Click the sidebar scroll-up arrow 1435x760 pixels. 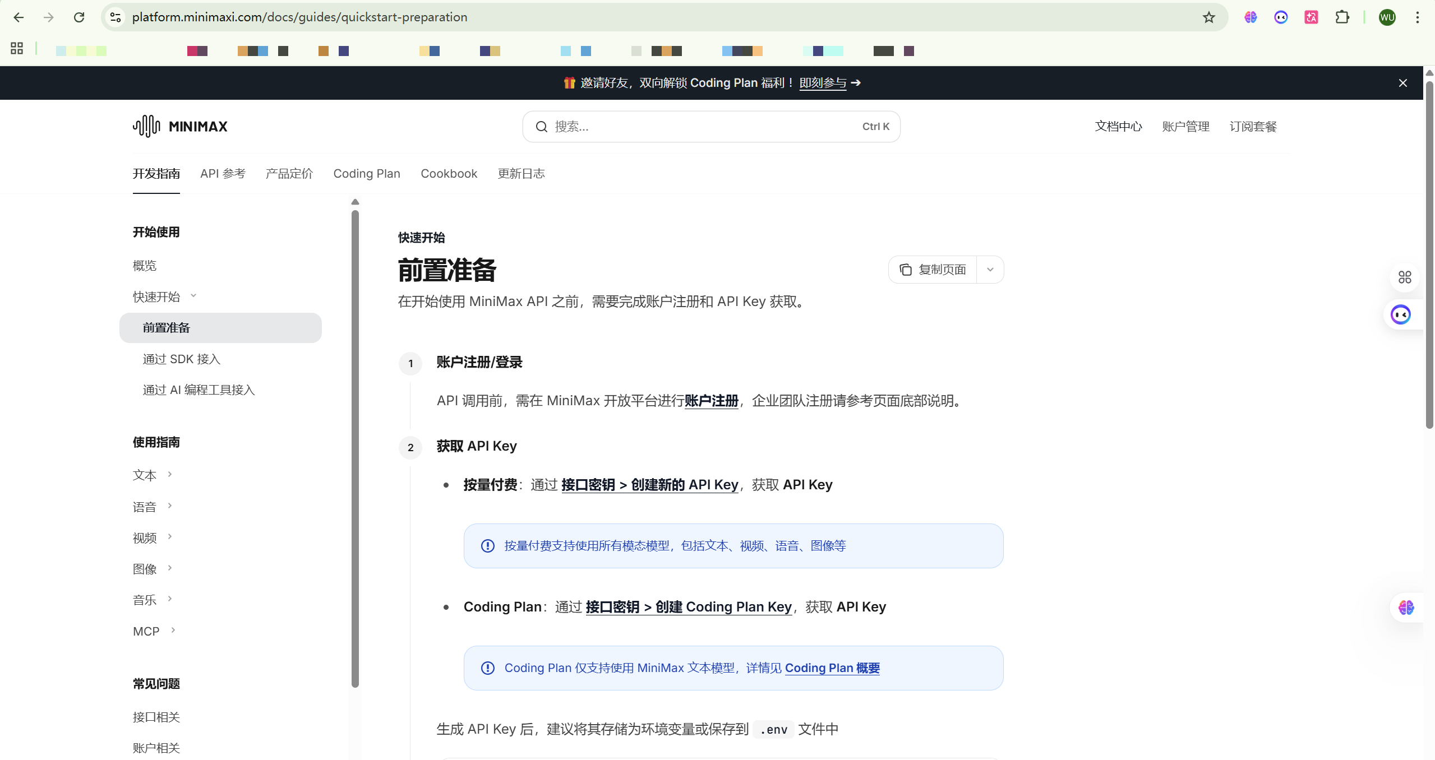click(x=355, y=202)
